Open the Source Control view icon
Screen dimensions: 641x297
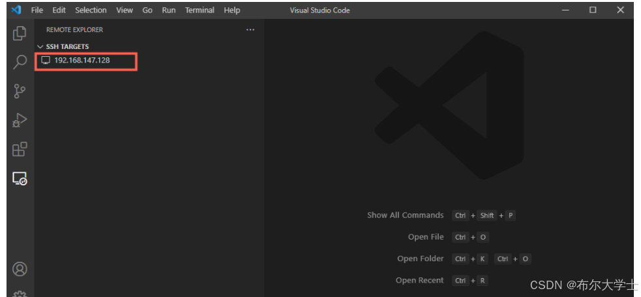coord(20,91)
